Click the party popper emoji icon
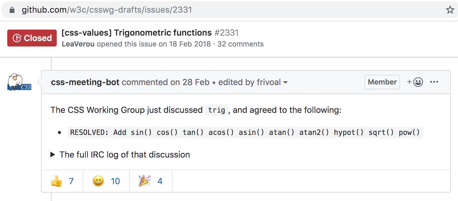The image size is (458, 201). coord(145,181)
